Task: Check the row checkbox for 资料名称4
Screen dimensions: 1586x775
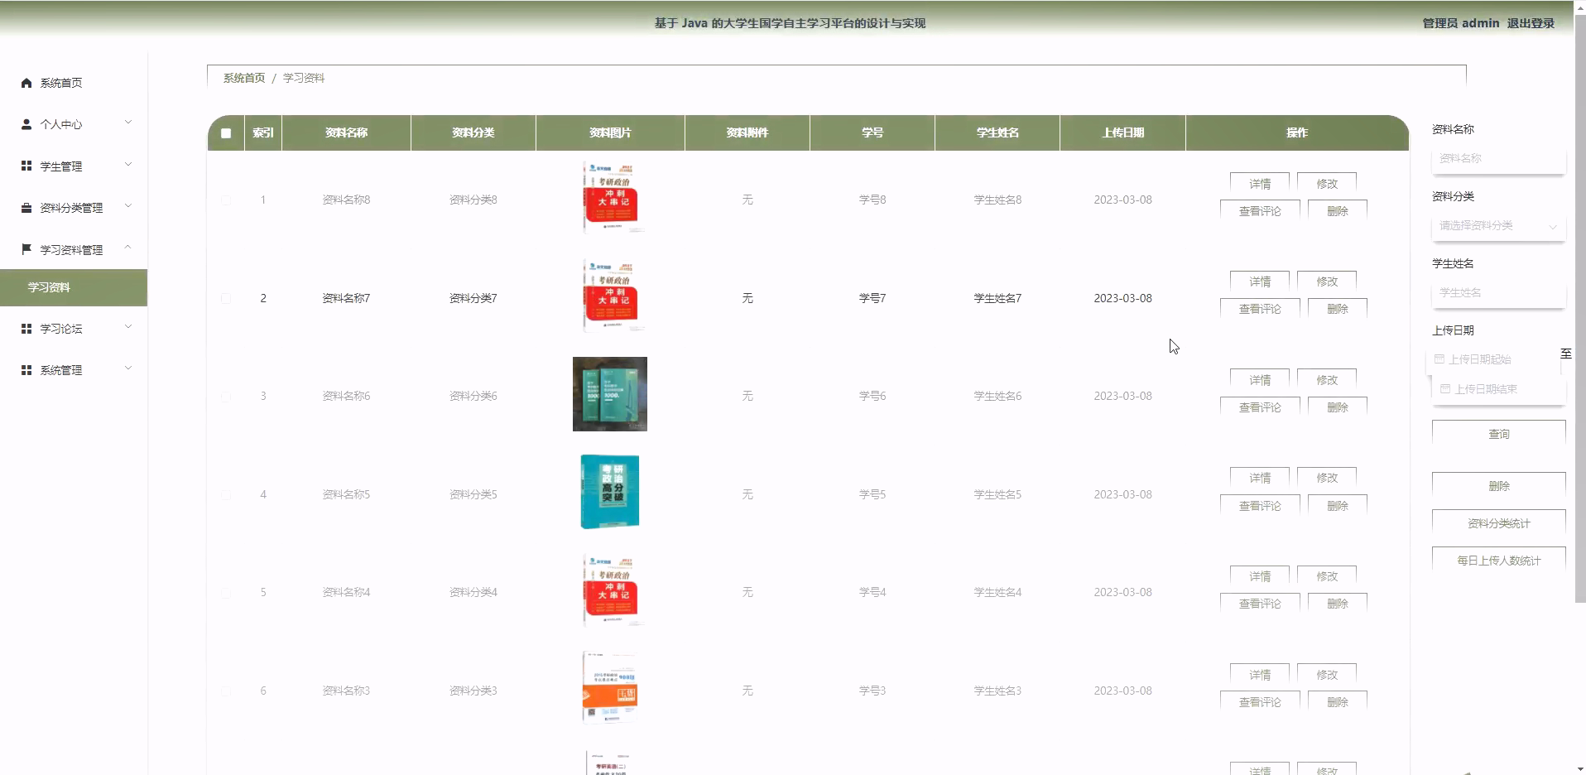Action: point(226,593)
